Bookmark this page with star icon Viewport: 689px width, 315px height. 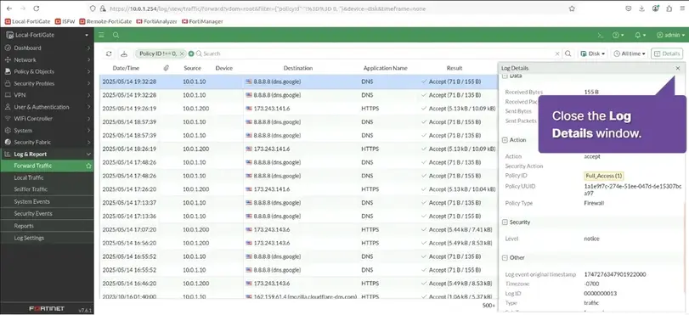[x=572, y=8]
